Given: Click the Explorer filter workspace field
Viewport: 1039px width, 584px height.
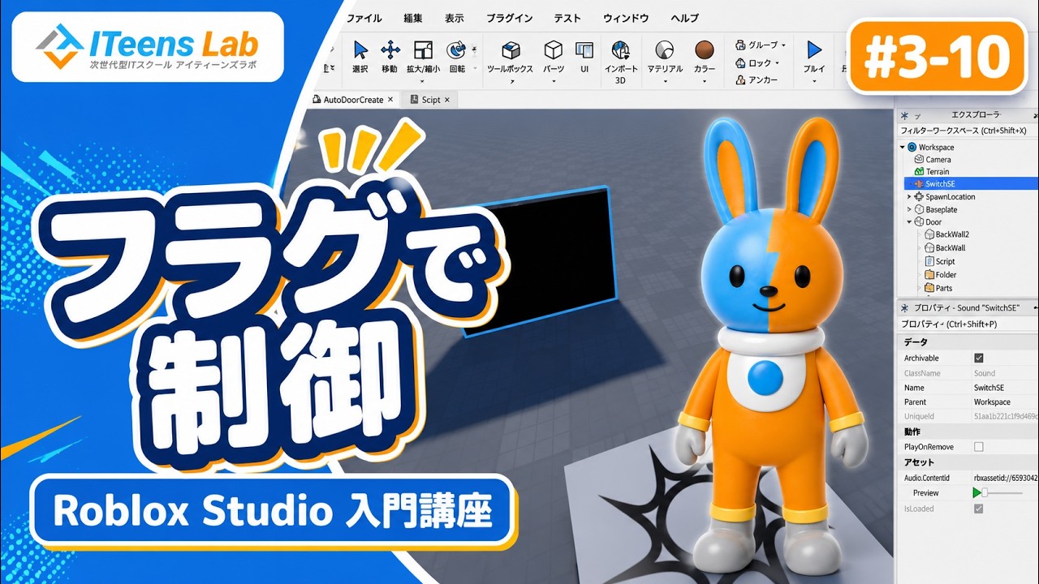Looking at the screenshot, I should tap(966, 131).
